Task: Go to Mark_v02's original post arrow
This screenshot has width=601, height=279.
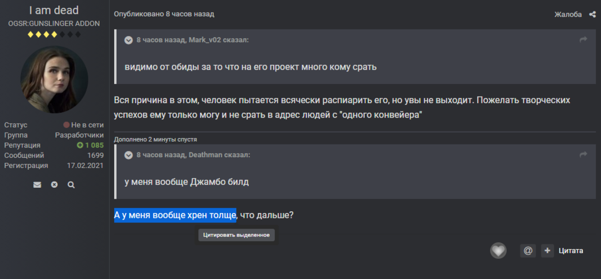Action: click(x=582, y=40)
